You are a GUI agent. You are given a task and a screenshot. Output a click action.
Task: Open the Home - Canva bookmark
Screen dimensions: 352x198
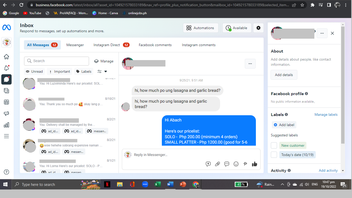[x=105, y=13]
